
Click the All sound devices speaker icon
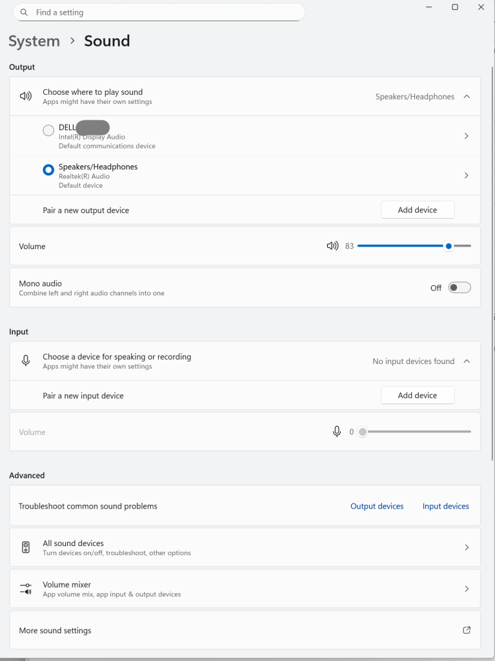(x=26, y=547)
